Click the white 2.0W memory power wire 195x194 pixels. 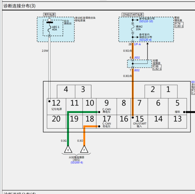click(x=49, y=68)
